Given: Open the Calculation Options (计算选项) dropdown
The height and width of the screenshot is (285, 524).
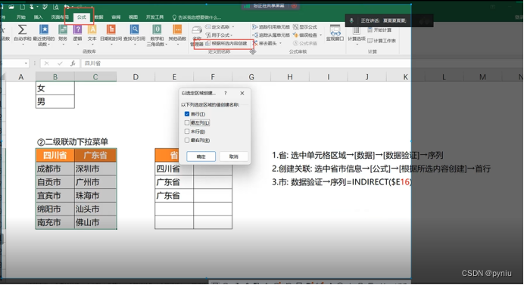Looking at the screenshot, I should point(357,35).
